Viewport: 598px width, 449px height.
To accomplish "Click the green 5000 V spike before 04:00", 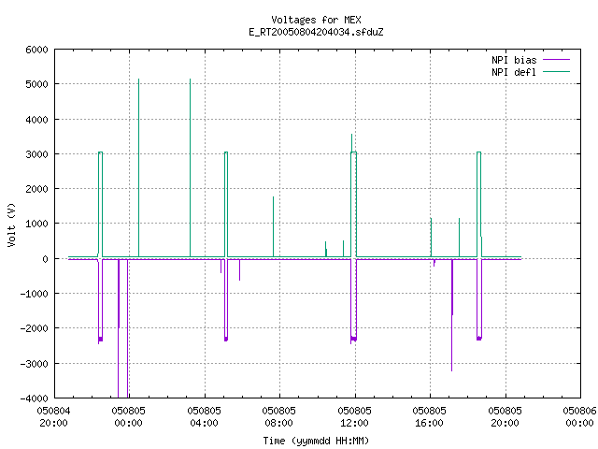I will point(191,168).
